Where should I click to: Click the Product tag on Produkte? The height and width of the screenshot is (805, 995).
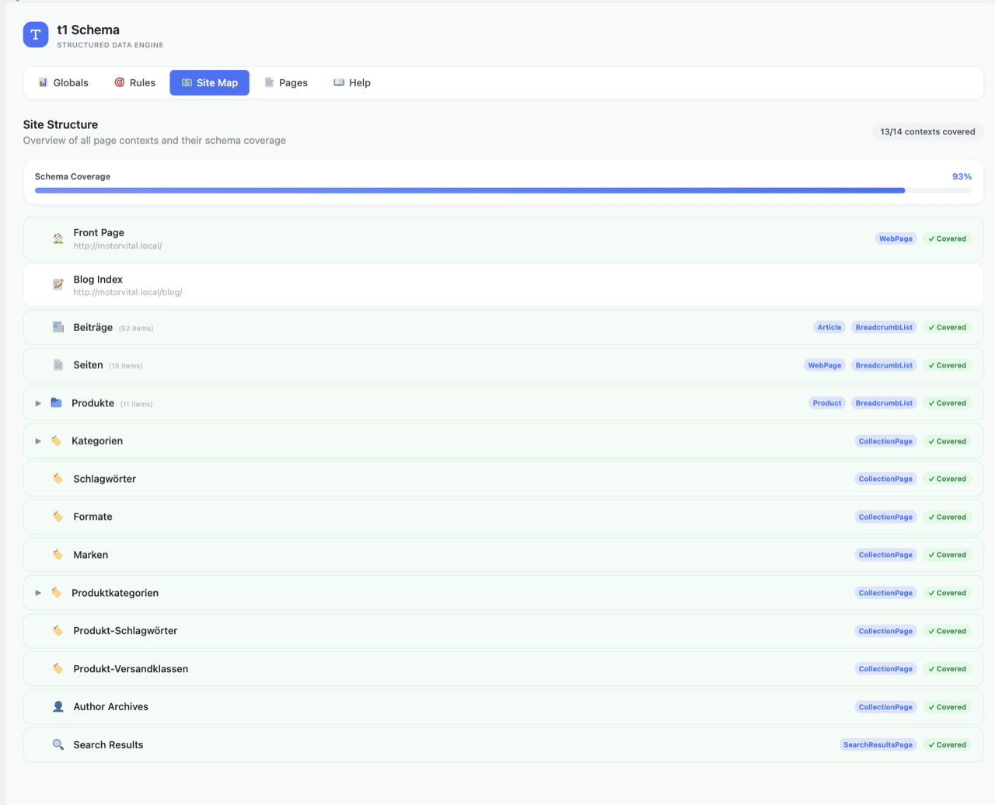pyautogui.click(x=827, y=403)
